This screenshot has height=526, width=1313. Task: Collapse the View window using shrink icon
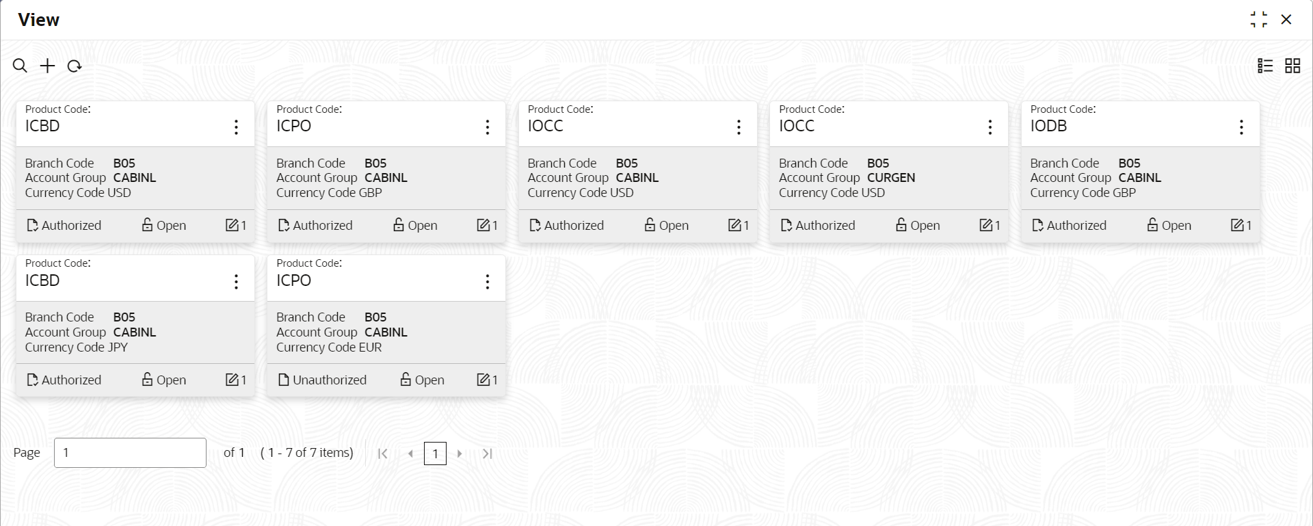1258,19
